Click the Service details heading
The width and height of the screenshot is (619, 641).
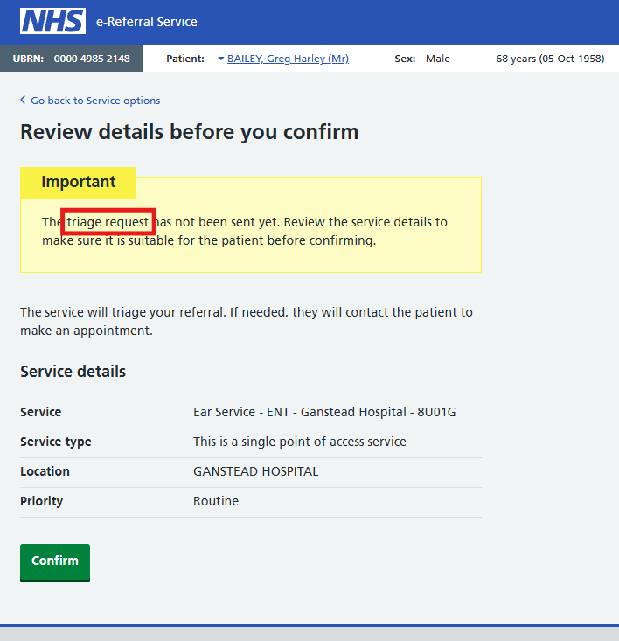pos(73,371)
